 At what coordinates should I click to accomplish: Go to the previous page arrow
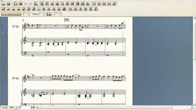pos(18,107)
